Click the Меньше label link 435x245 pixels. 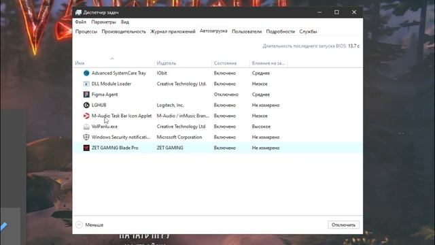pos(94,225)
